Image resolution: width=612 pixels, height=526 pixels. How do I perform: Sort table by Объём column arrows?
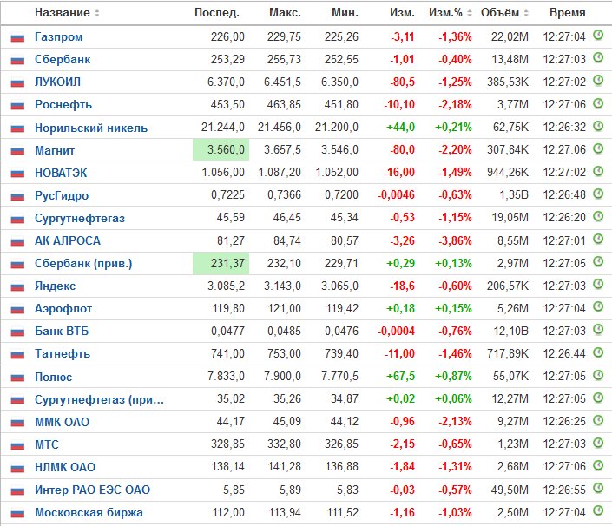[526, 13]
